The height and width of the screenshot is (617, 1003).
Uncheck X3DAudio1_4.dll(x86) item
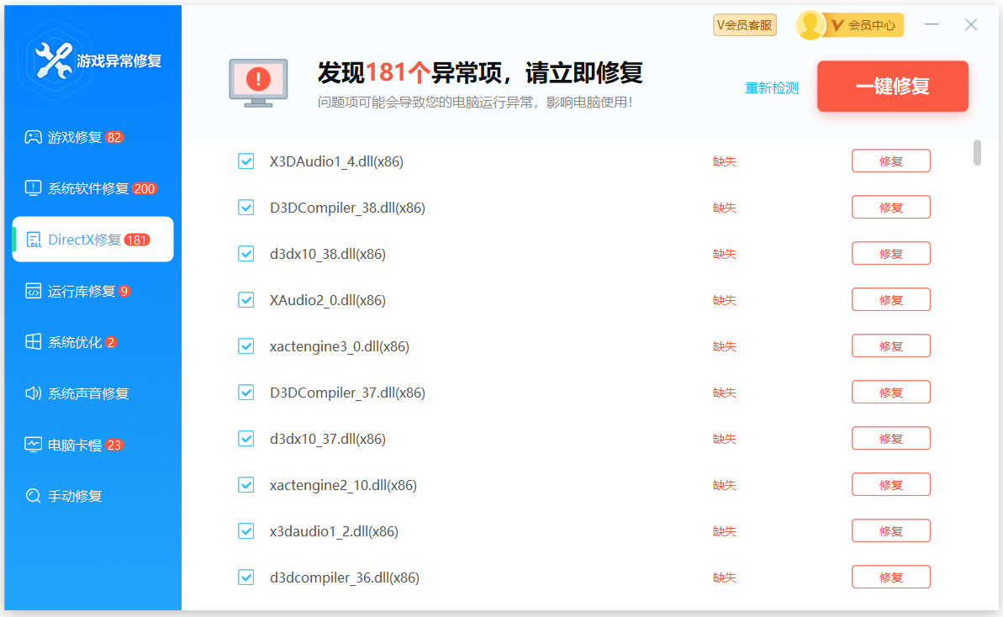(x=246, y=161)
